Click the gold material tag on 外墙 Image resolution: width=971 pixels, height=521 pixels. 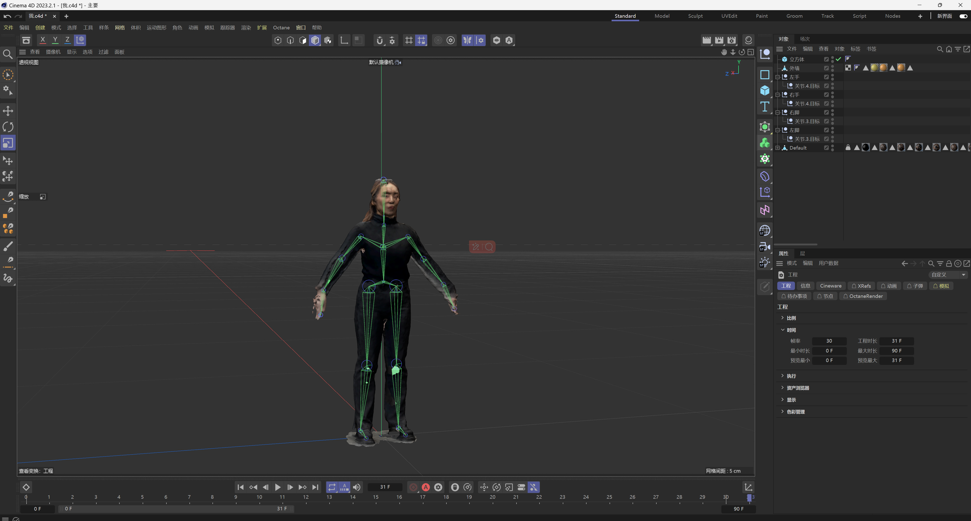[874, 68]
